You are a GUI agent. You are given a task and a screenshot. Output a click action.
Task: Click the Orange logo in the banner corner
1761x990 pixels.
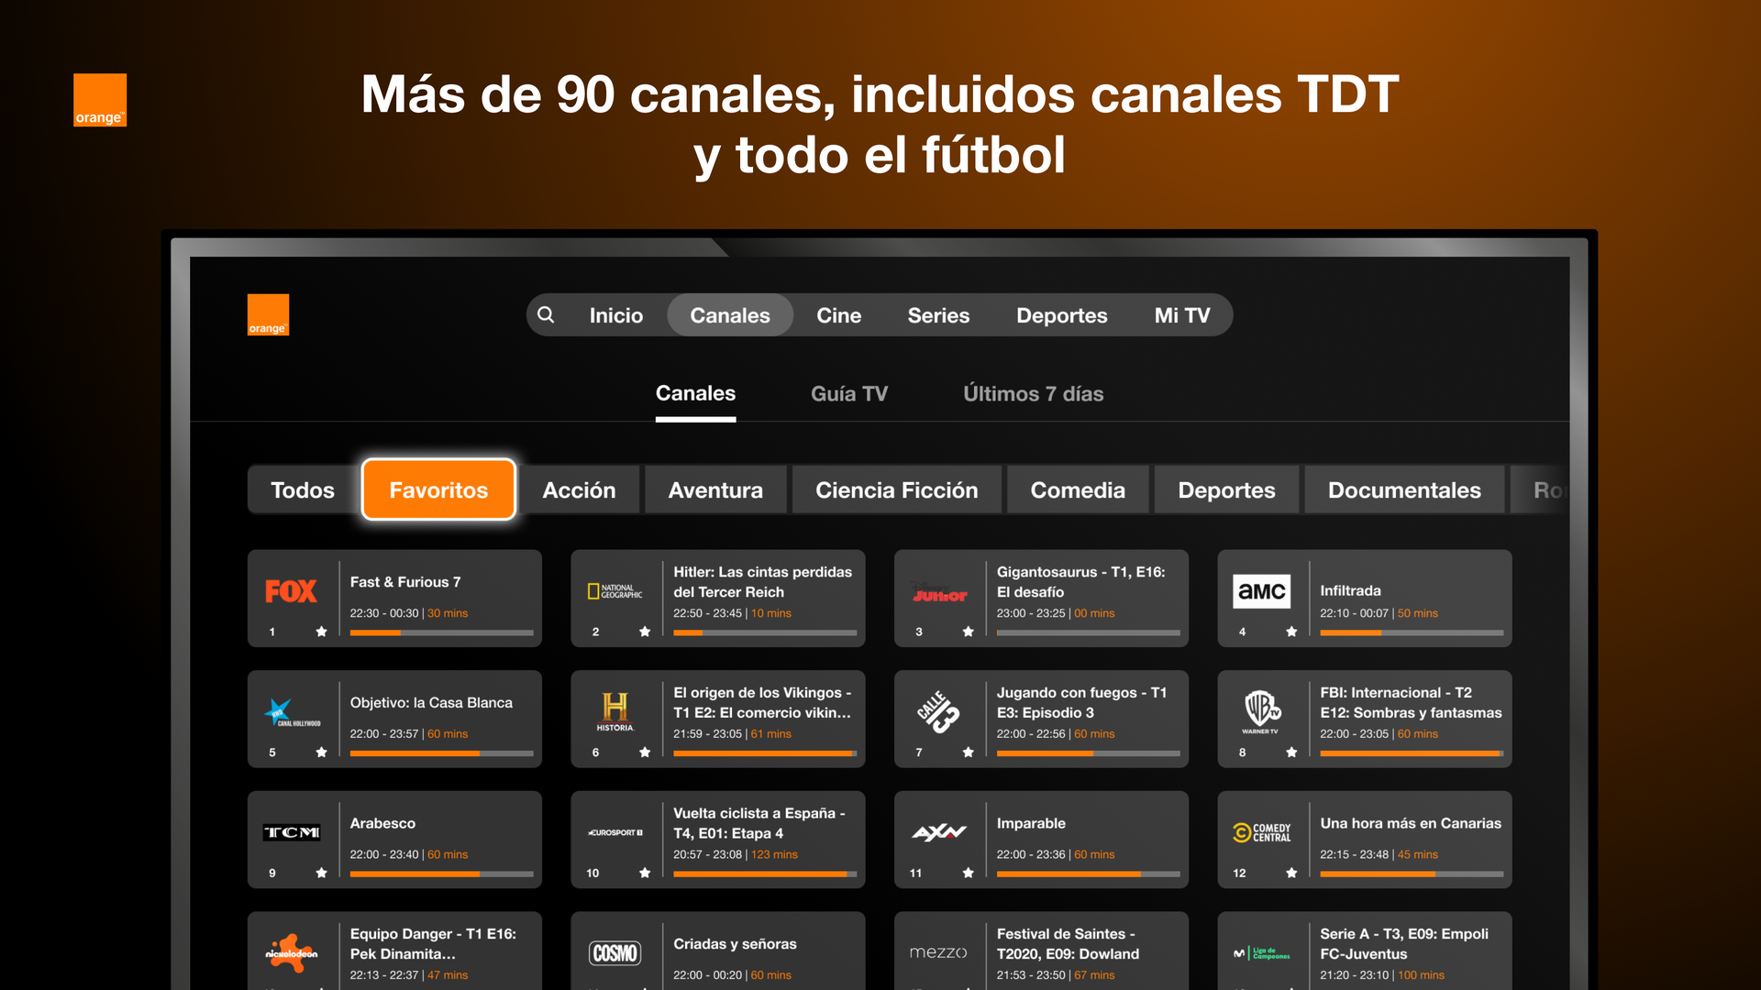point(100,100)
